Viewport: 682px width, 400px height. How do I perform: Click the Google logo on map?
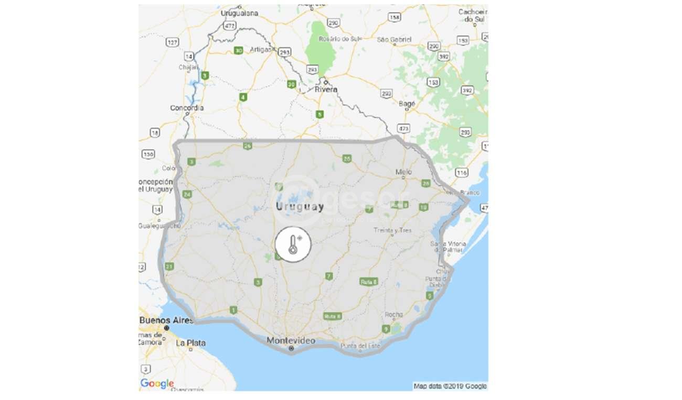[157, 384]
